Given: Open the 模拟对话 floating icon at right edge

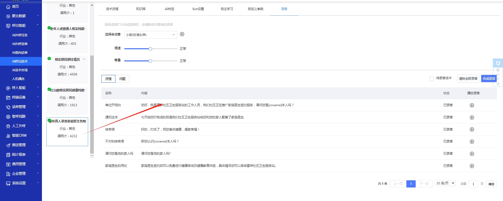Looking at the screenshot, I should tap(498, 63).
